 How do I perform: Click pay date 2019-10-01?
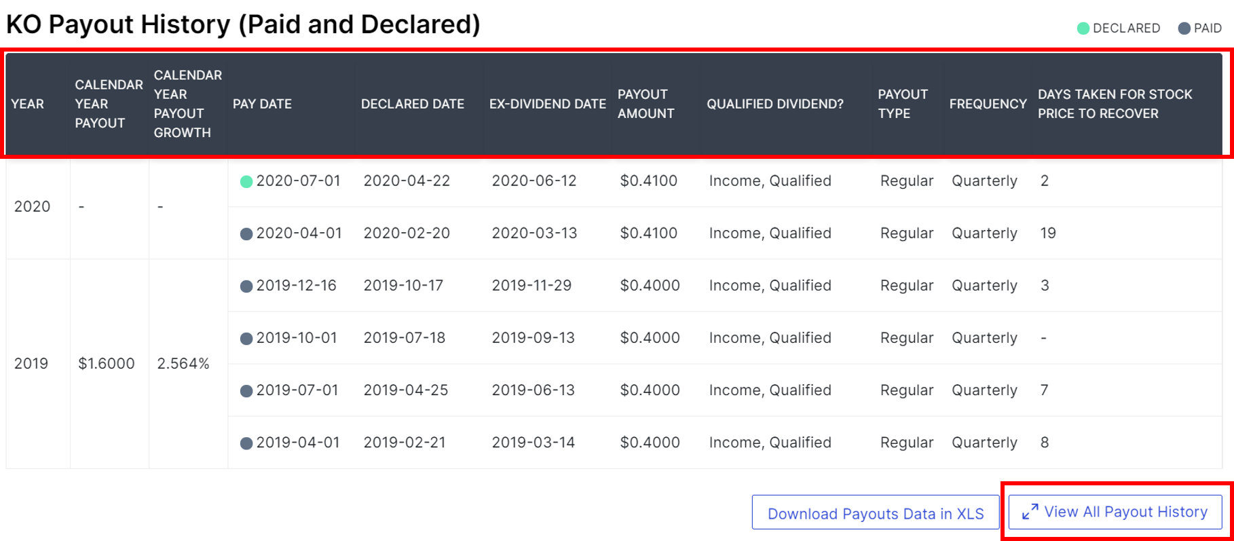(x=297, y=337)
